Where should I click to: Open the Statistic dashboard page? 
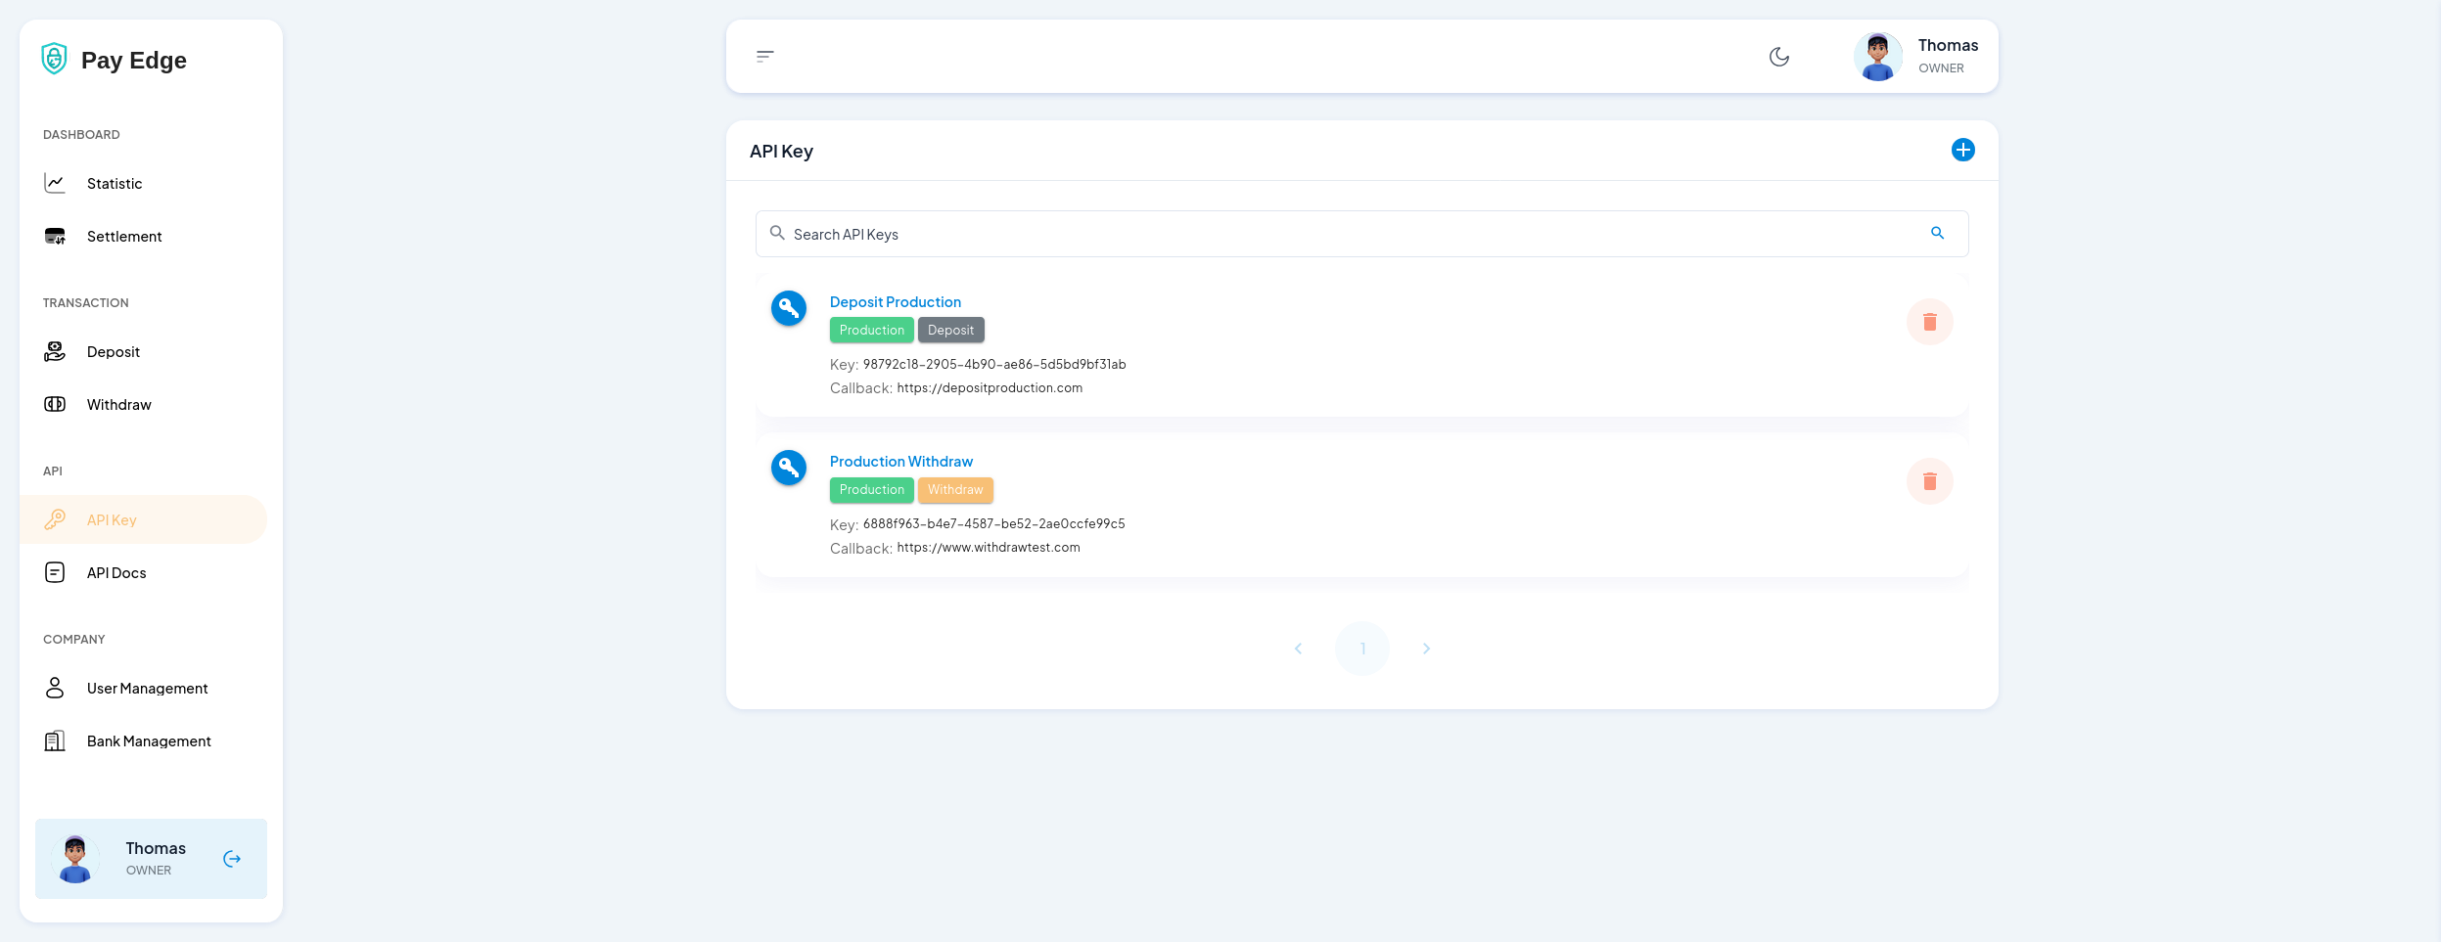point(115,184)
